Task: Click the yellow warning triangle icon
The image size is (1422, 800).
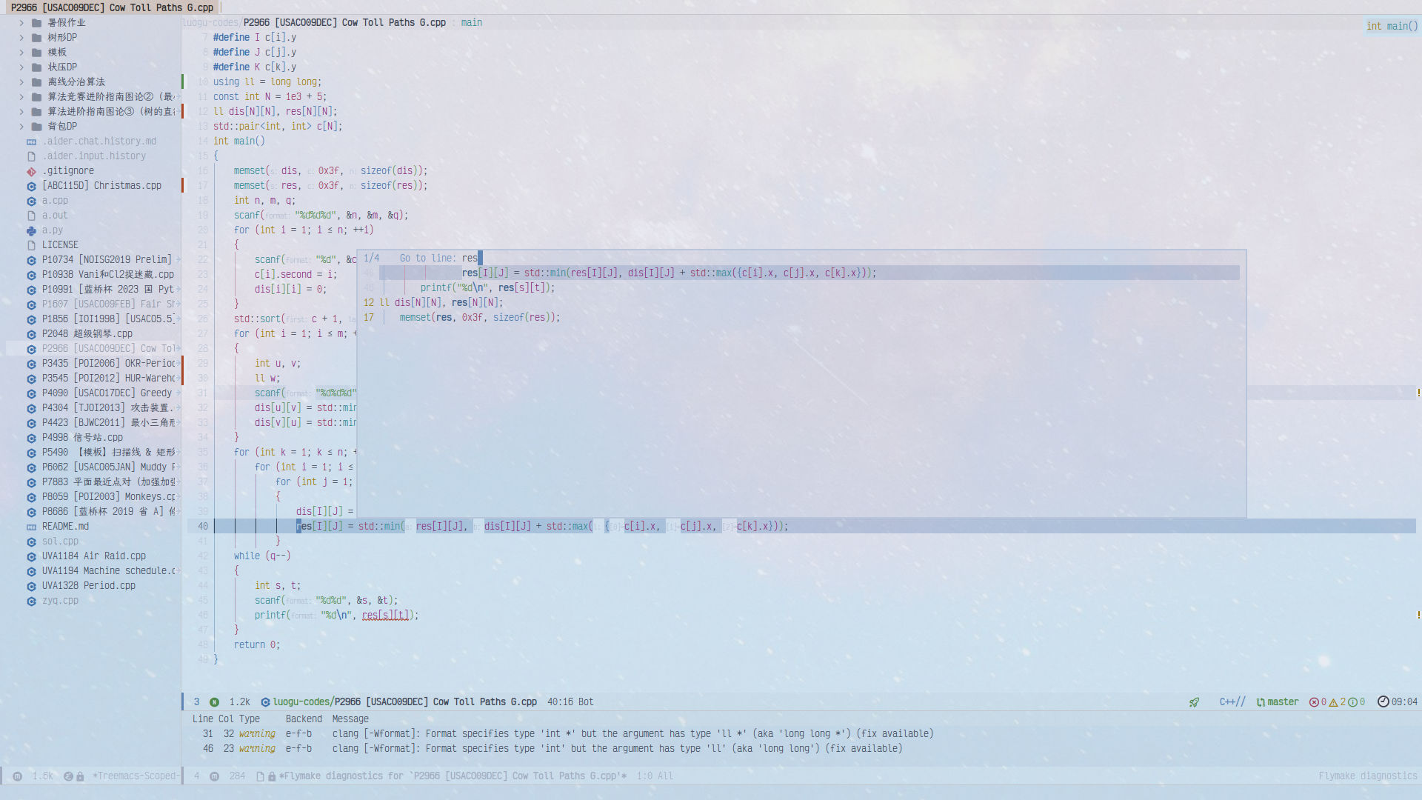Action: [x=1333, y=702]
